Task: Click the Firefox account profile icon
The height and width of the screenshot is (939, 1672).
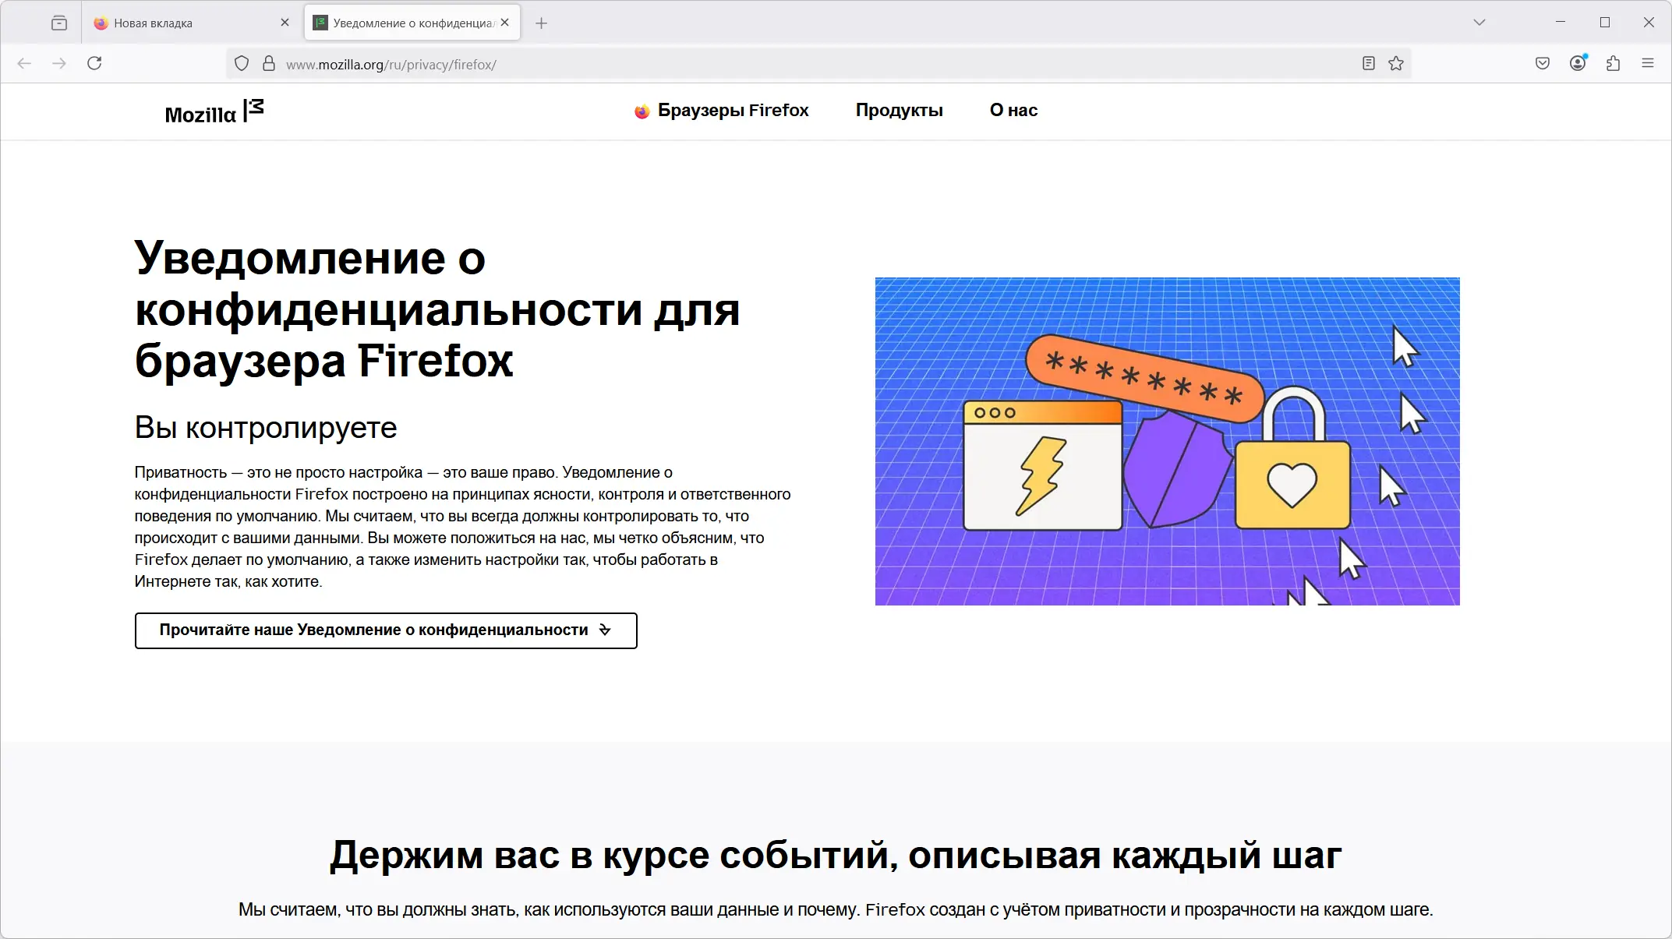Action: pos(1578,63)
